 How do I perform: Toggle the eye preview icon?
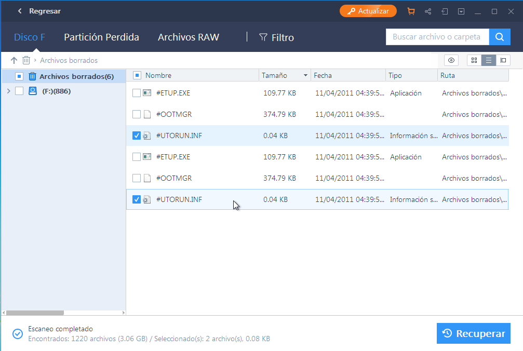pos(451,61)
